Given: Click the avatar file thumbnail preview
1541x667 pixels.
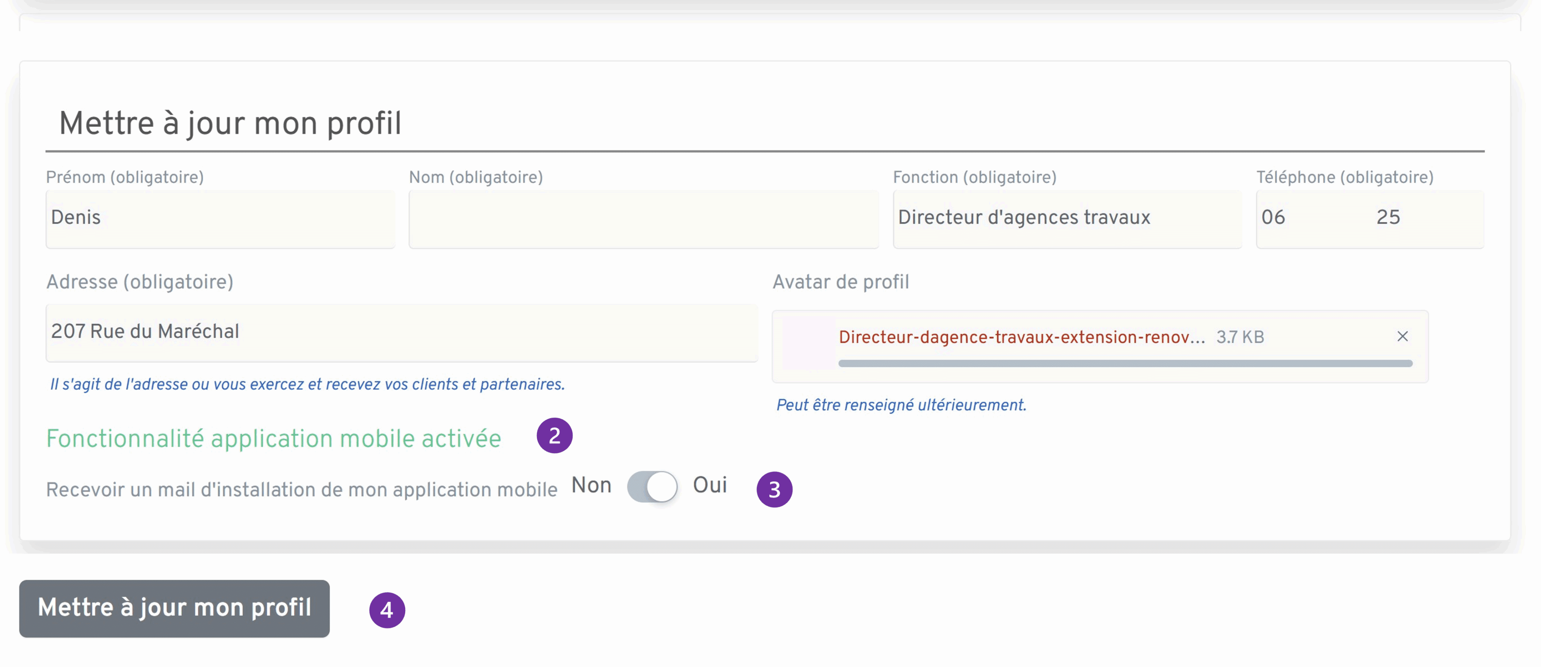Looking at the screenshot, I should pos(809,344).
